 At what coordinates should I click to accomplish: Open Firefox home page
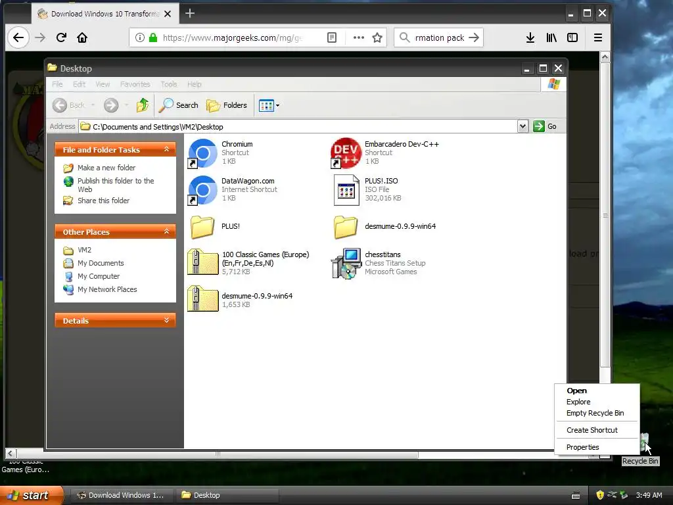tap(82, 37)
